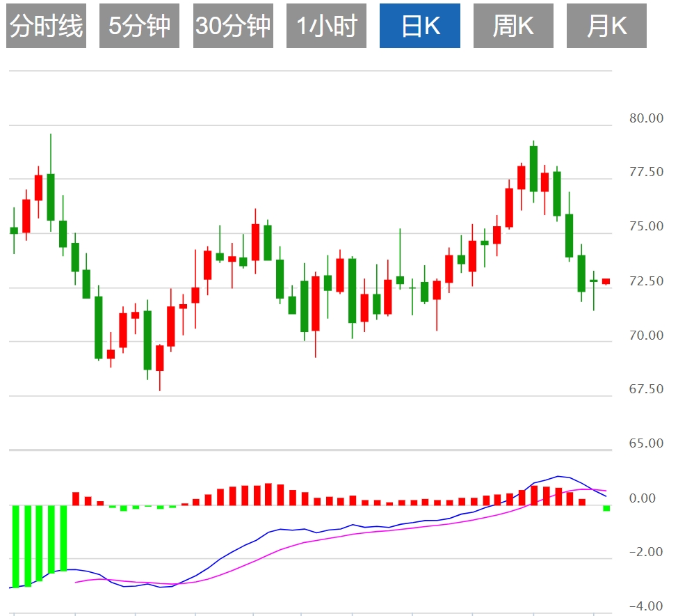Click the 0.00 MACD axis label
The width and height of the screenshot is (678, 616).
[x=642, y=498]
